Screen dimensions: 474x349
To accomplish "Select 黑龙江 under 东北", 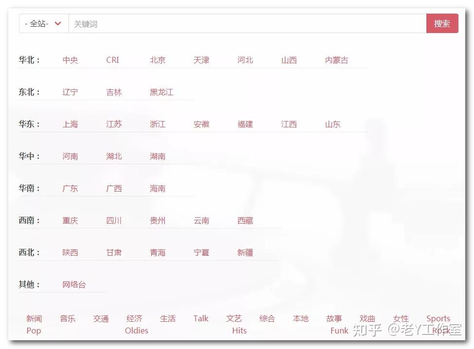I will click(162, 92).
